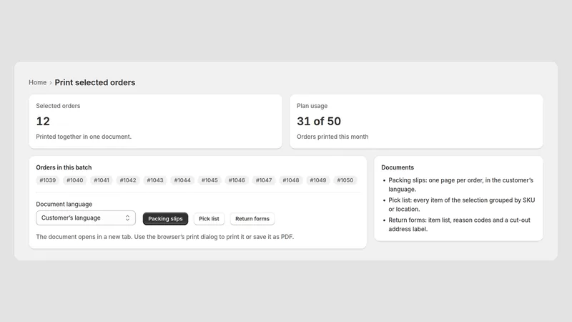Viewport: 572px width, 322px height.
Task: Click the Document language label
Action: click(x=64, y=204)
